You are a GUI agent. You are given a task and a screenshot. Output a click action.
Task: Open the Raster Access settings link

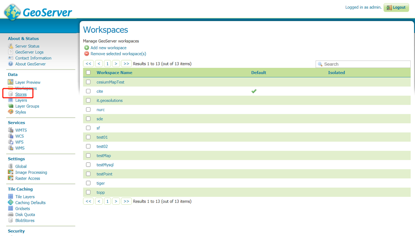[28, 178]
